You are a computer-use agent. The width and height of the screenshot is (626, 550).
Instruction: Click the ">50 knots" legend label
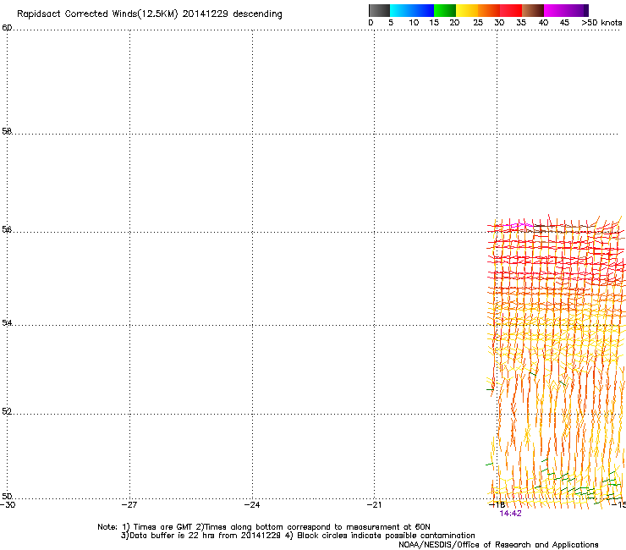pyautogui.click(x=601, y=23)
